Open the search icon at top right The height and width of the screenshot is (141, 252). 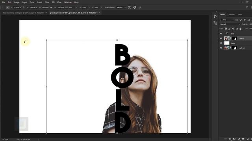pyautogui.click(x=247, y=7)
